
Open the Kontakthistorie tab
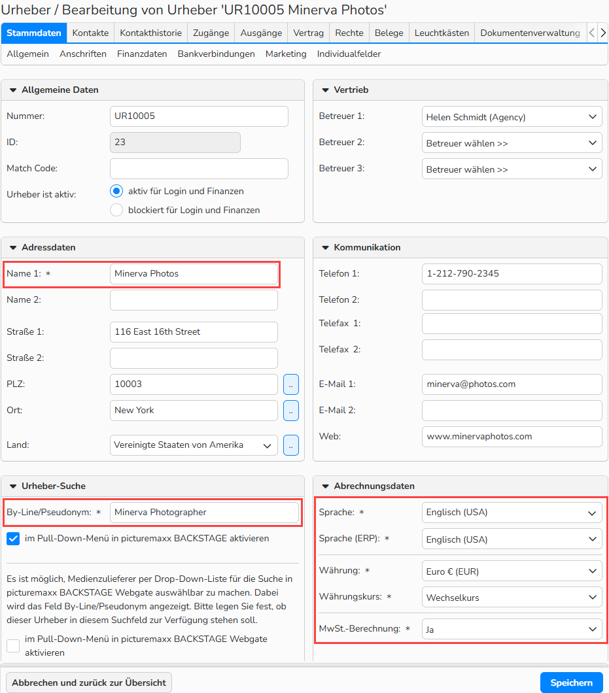point(151,33)
